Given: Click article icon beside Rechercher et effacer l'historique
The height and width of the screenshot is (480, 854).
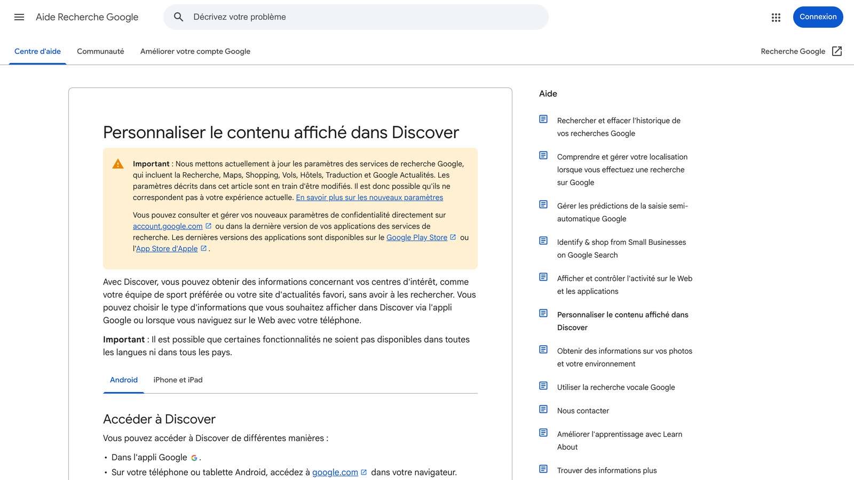Looking at the screenshot, I should (543, 119).
